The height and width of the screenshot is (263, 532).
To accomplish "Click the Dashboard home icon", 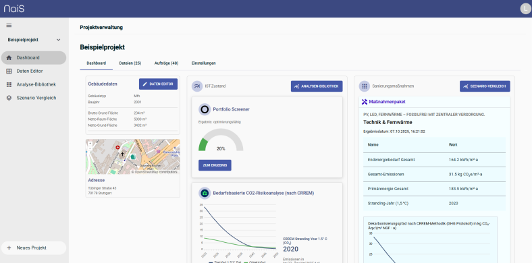I will point(9,57).
